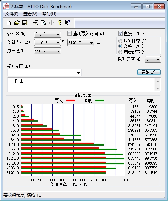Toggle the 直接 I/O checkbox
The height and width of the screenshot is (201, 168).
coord(120,33)
